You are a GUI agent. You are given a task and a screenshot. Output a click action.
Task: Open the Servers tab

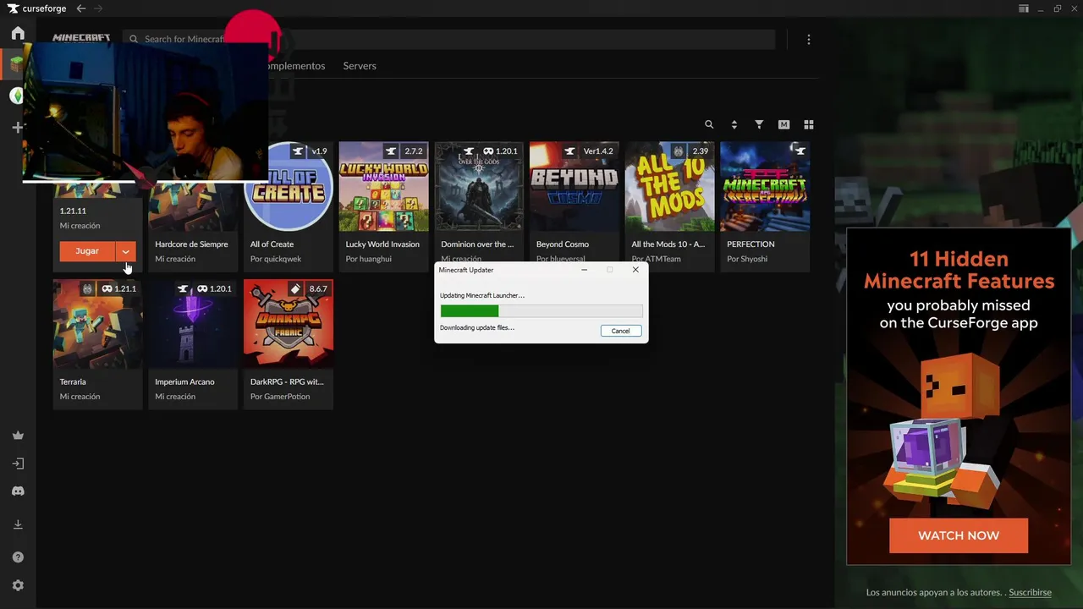tap(360, 66)
